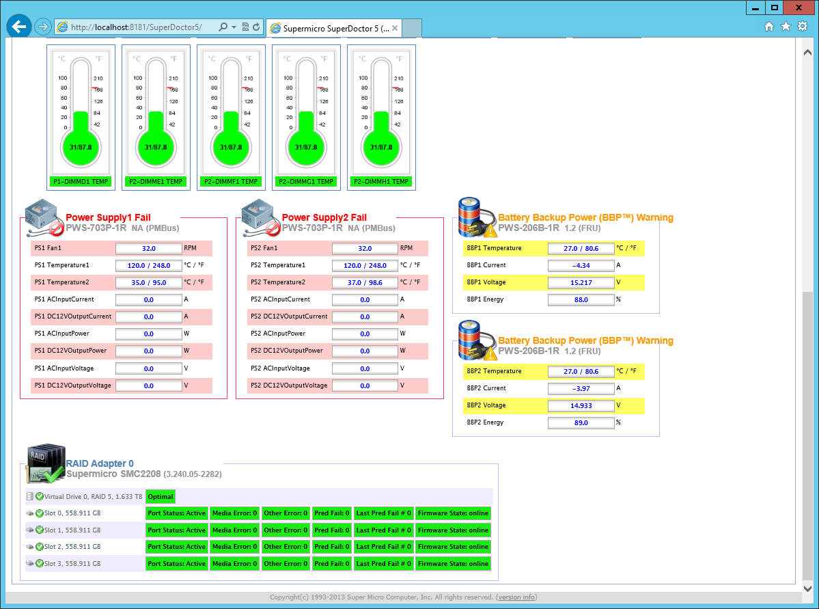This screenshot has height=609, width=819.
Task: Click the Virtual Drive 0 green check icon
Action: (x=40, y=496)
